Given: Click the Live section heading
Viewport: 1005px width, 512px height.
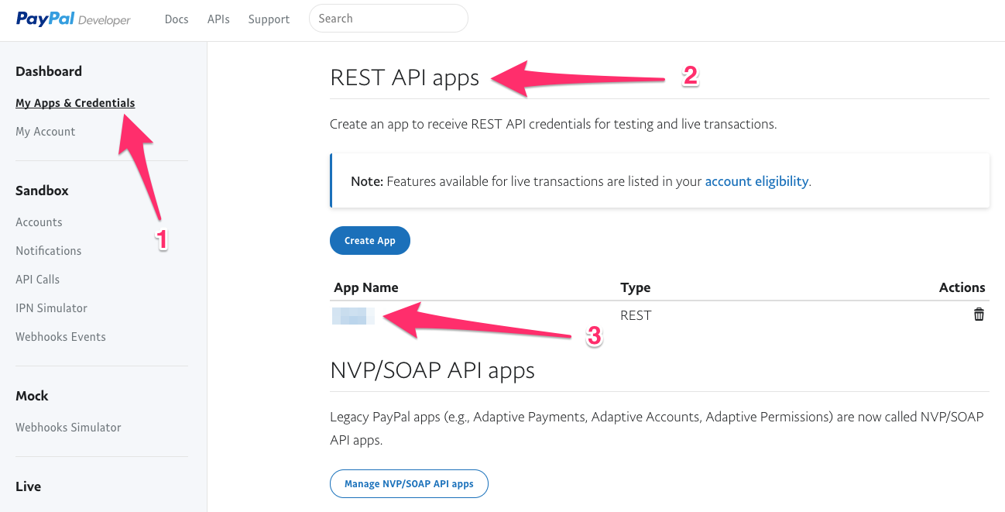Looking at the screenshot, I should pyautogui.click(x=28, y=486).
